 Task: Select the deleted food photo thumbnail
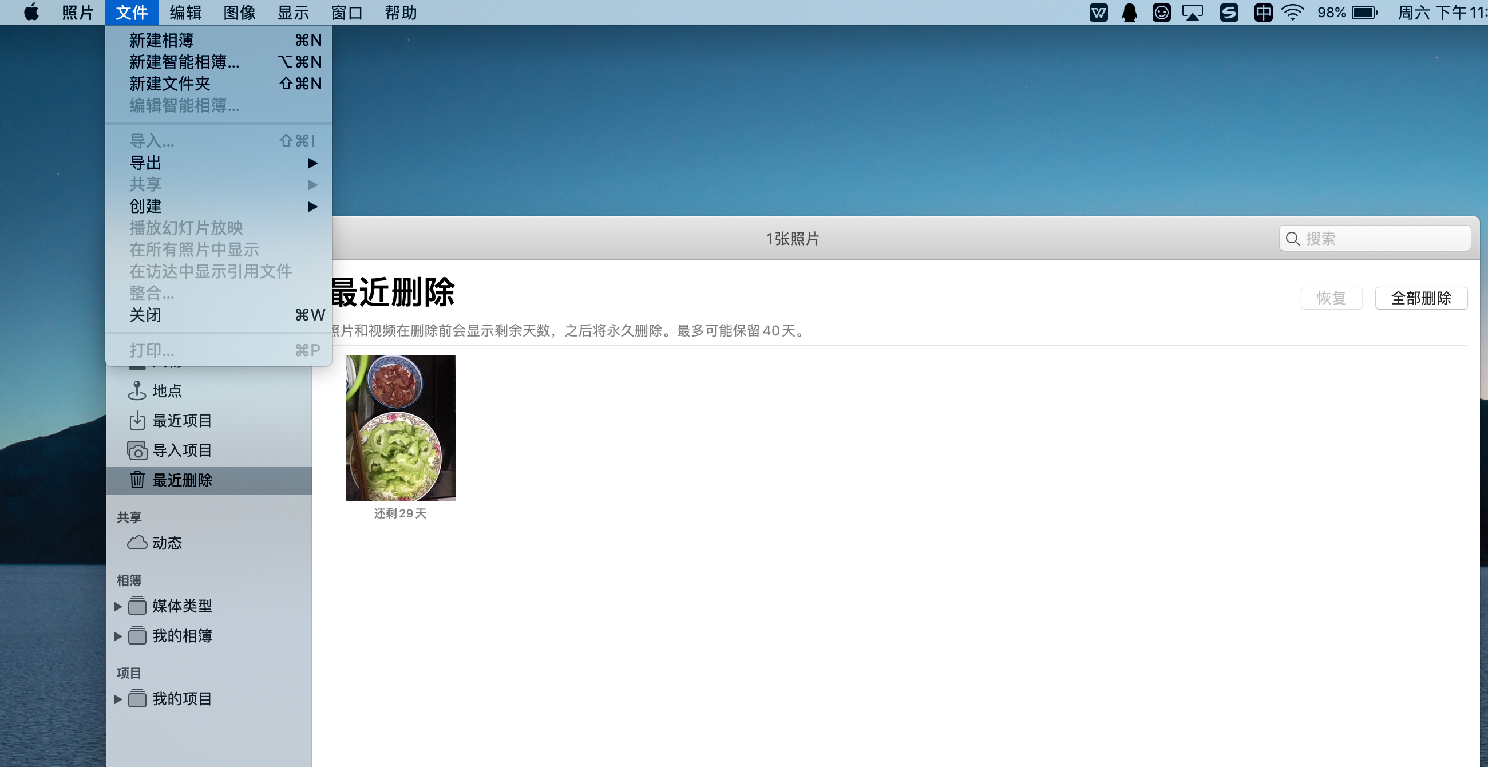point(400,428)
